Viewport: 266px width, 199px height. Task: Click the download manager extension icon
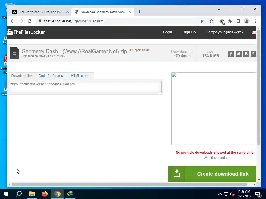pyautogui.click(x=222, y=22)
